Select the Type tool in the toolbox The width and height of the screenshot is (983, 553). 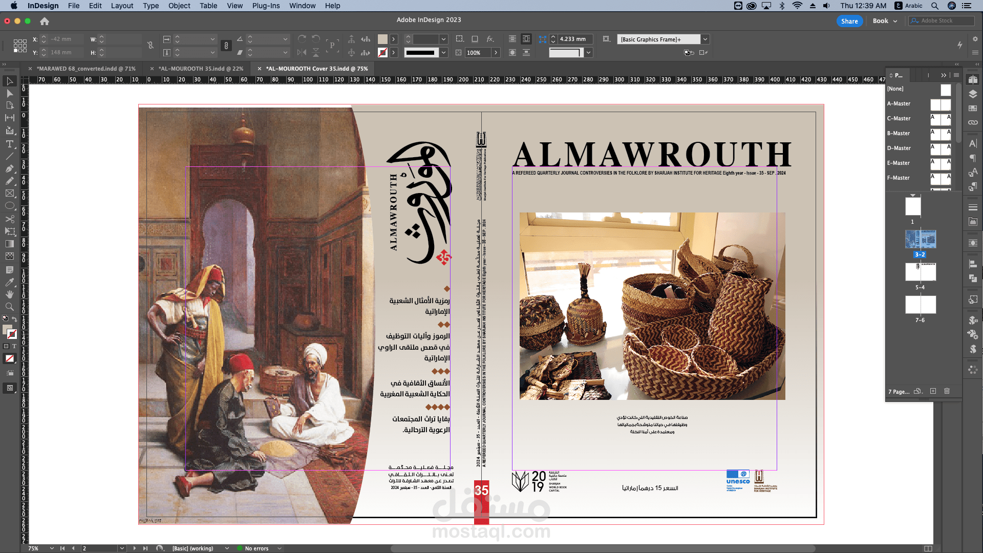pyautogui.click(x=10, y=144)
